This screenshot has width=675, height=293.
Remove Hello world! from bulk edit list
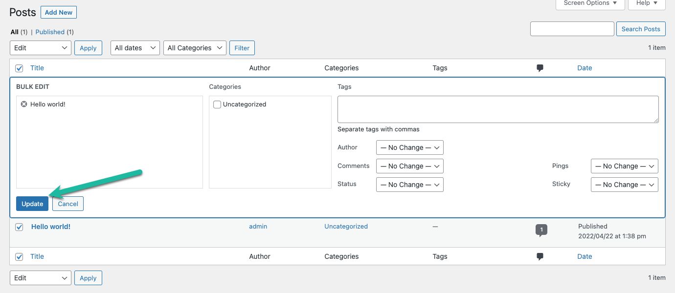click(x=23, y=104)
